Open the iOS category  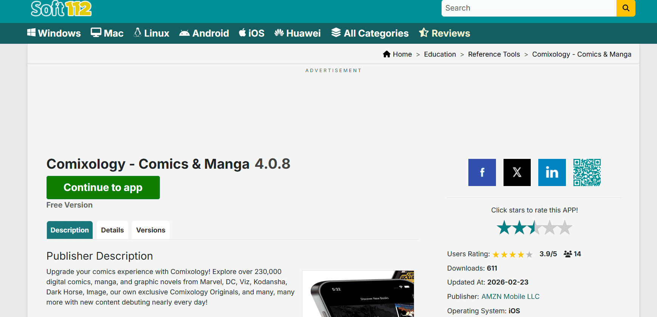[252, 33]
